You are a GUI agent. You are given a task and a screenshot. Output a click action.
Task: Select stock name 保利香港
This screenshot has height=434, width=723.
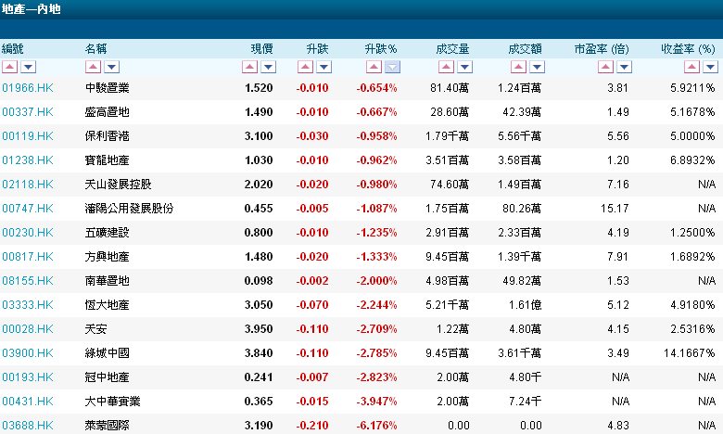point(107,136)
